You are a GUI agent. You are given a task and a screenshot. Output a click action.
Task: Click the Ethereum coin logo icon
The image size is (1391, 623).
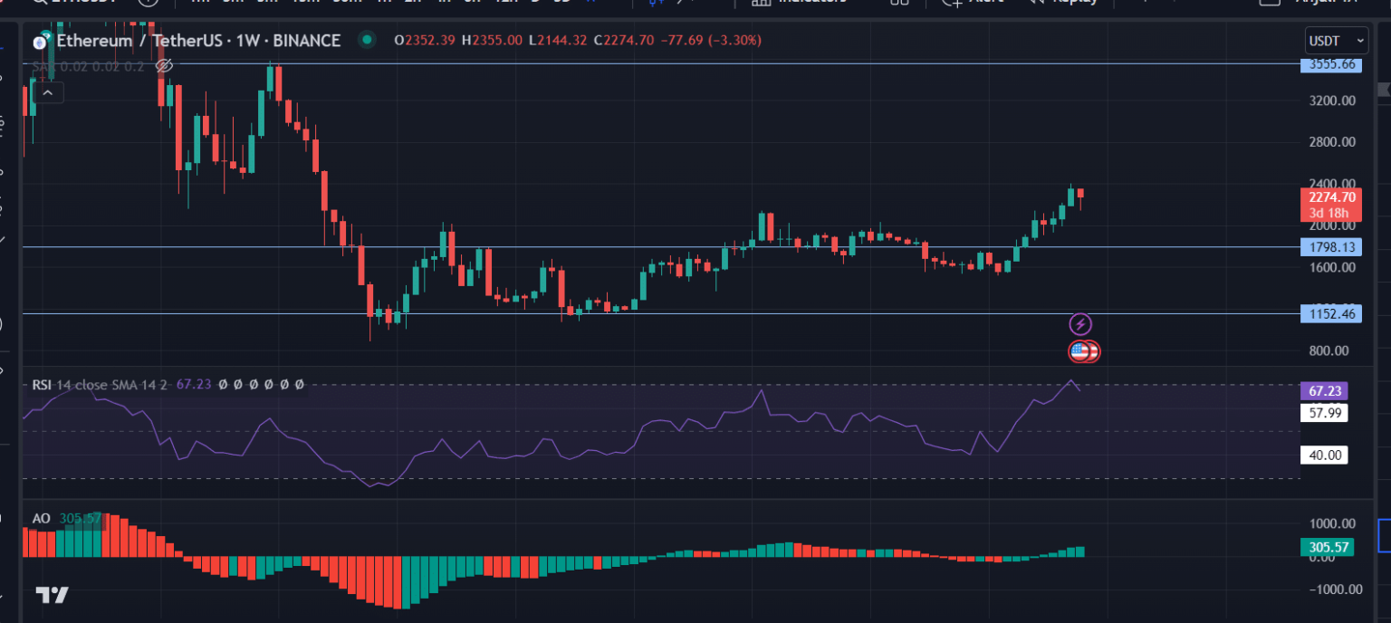[x=41, y=41]
